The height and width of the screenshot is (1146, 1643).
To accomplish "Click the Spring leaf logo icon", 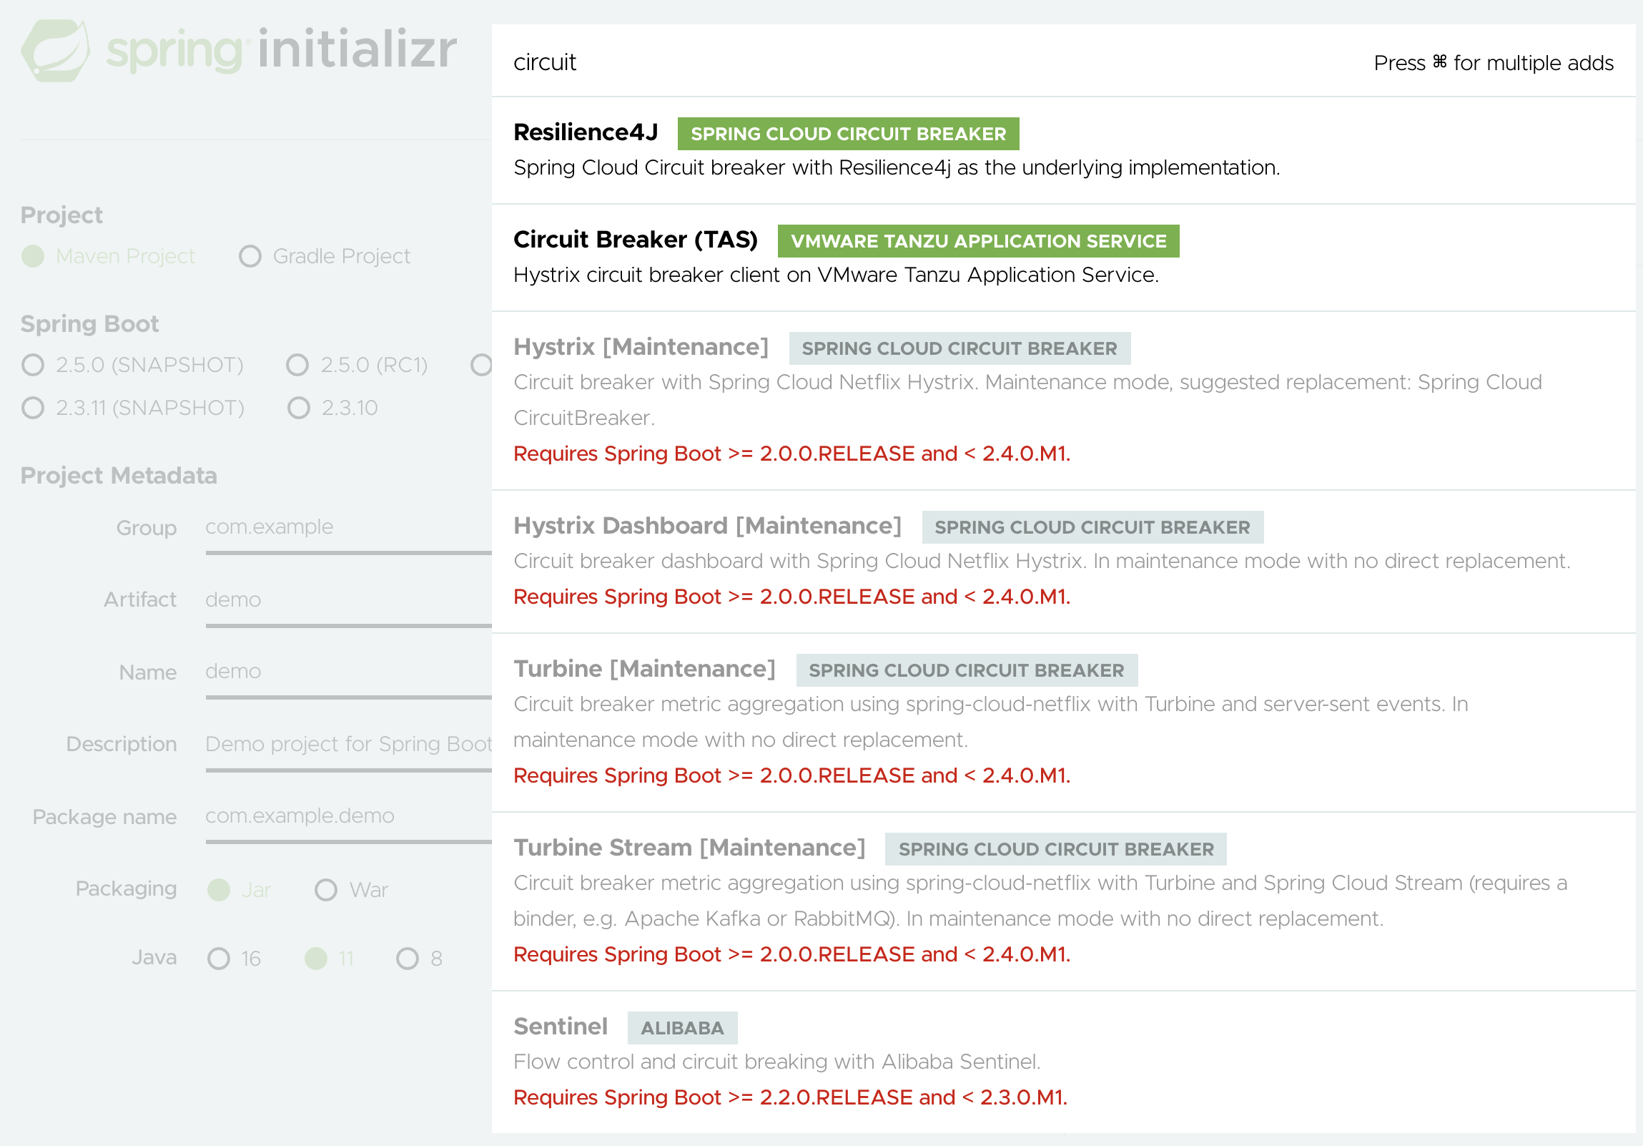I will coord(55,50).
